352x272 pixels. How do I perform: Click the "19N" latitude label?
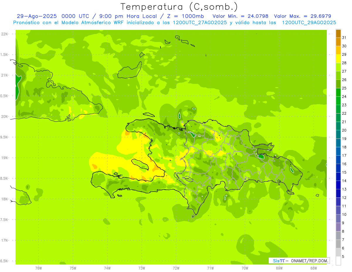(4, 158)
